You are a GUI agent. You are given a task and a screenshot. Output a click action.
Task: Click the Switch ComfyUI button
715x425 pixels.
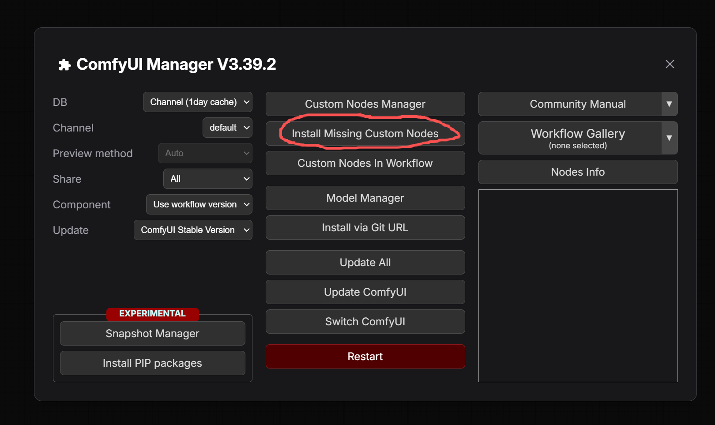365,321
